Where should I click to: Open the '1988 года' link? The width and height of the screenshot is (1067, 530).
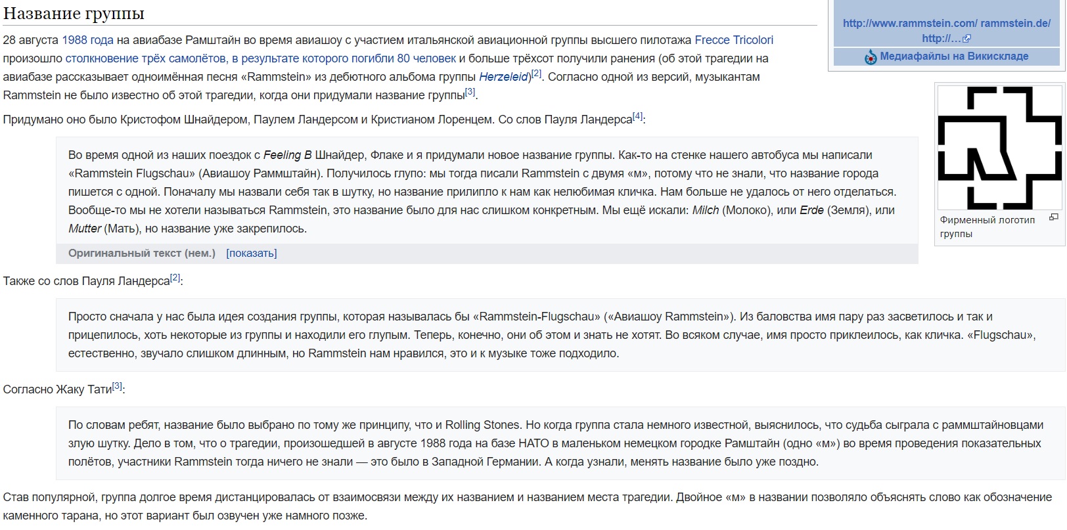pyautogui.click(x=87, y=40)
